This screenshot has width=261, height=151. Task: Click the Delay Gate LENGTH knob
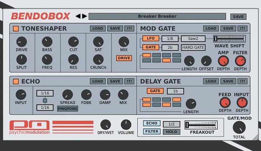pyautogui.click(x=191, y=104)
